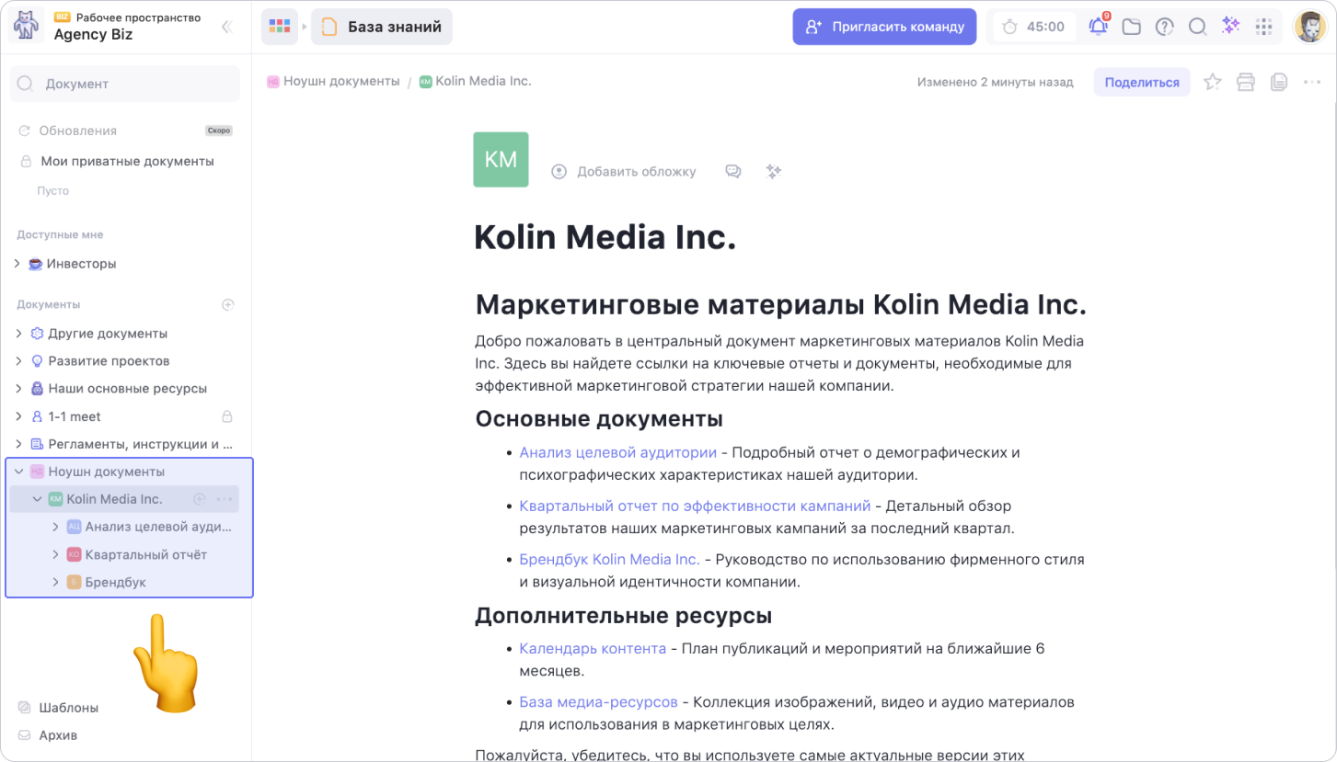The height and width of the screenshot is (762, 1337).
Task: Open the AI sparkles icon in top bar
Action: tap(1230, 27)
